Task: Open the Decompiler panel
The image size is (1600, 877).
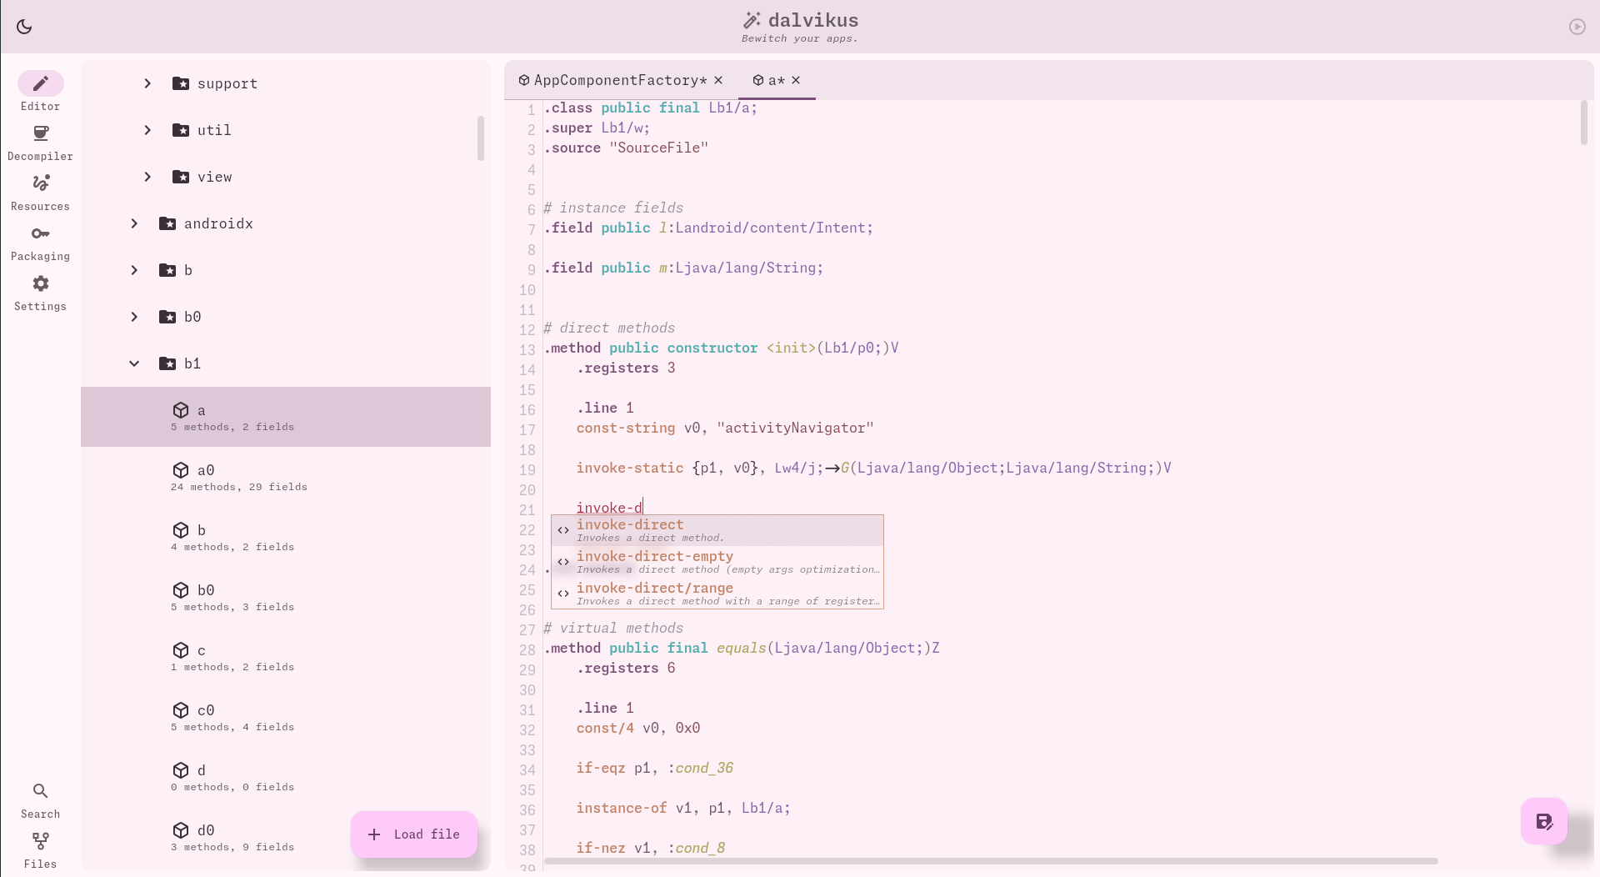Action: [x=40, y=143]
